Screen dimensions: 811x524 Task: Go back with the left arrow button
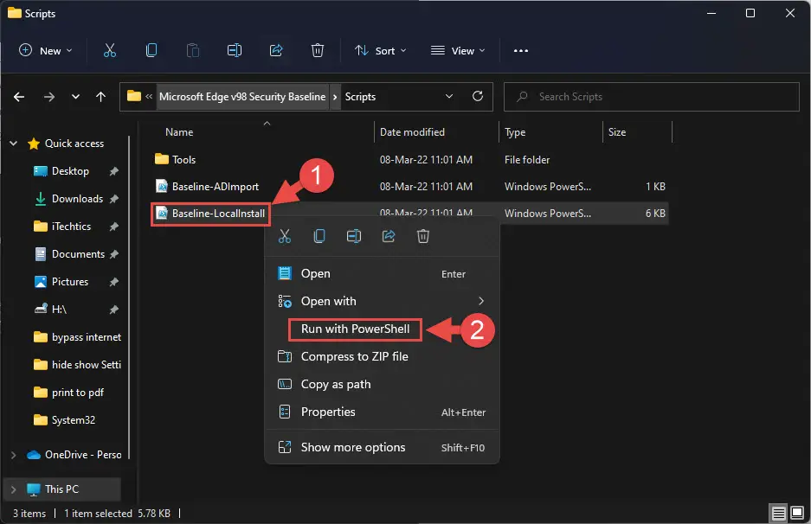[x=19, y=97]
